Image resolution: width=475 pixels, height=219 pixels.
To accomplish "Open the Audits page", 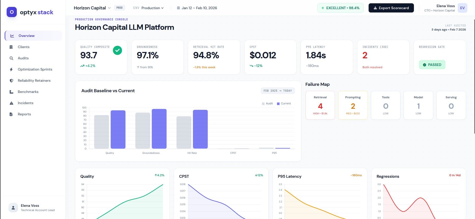I will pyautogui.click(x=33, y=58).
